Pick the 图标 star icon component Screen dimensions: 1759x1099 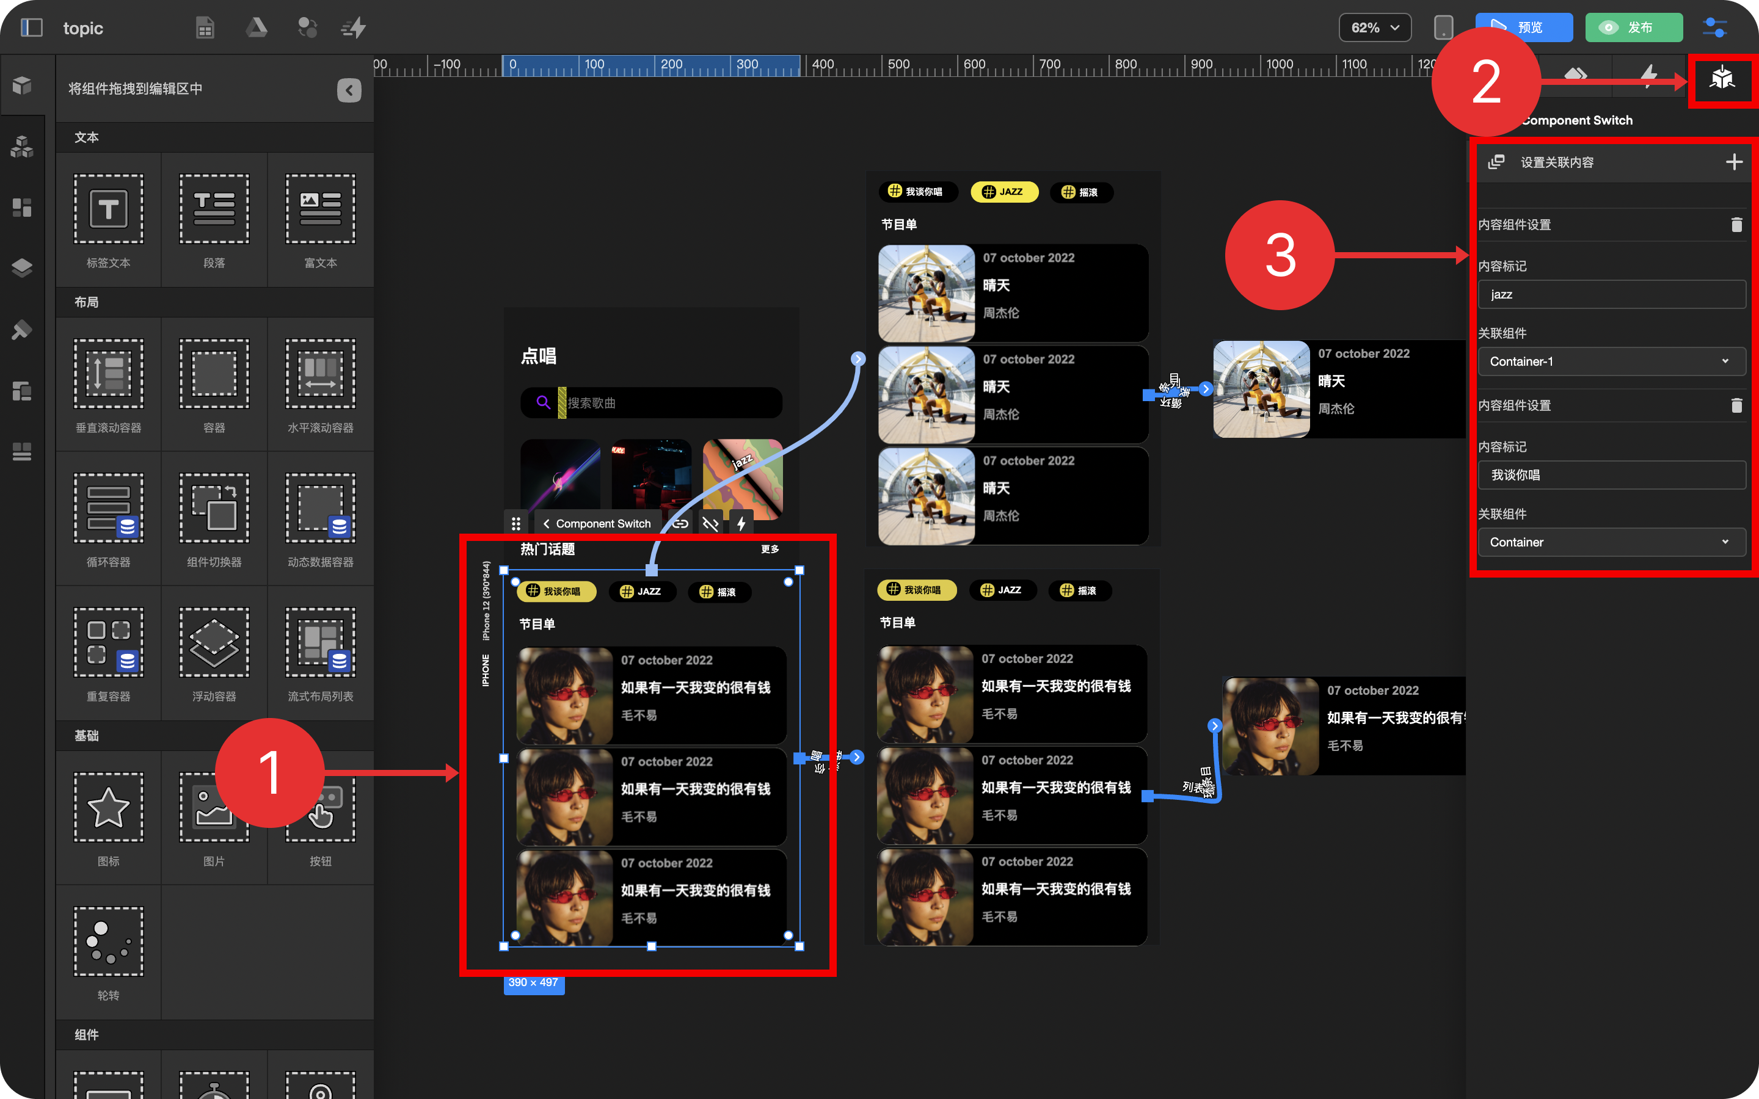108,818
